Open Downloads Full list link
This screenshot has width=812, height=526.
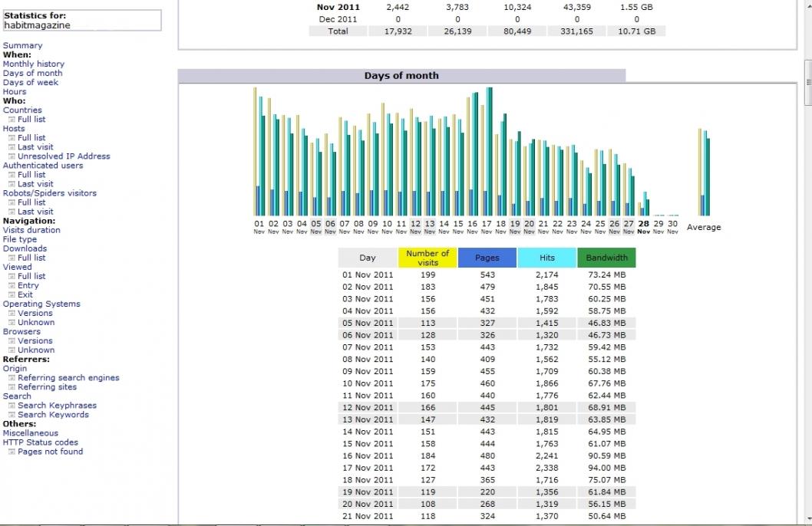pyautogui.click(x=31, y=258)
